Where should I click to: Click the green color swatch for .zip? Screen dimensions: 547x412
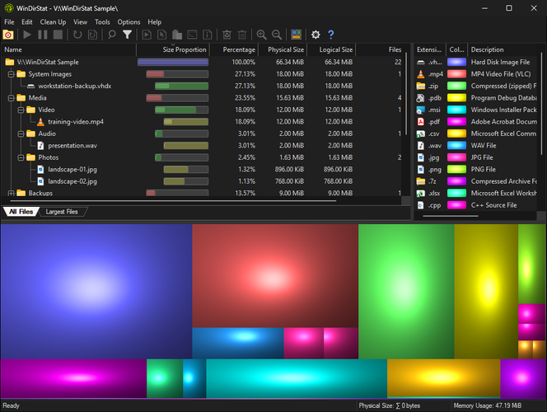point(456,87)
